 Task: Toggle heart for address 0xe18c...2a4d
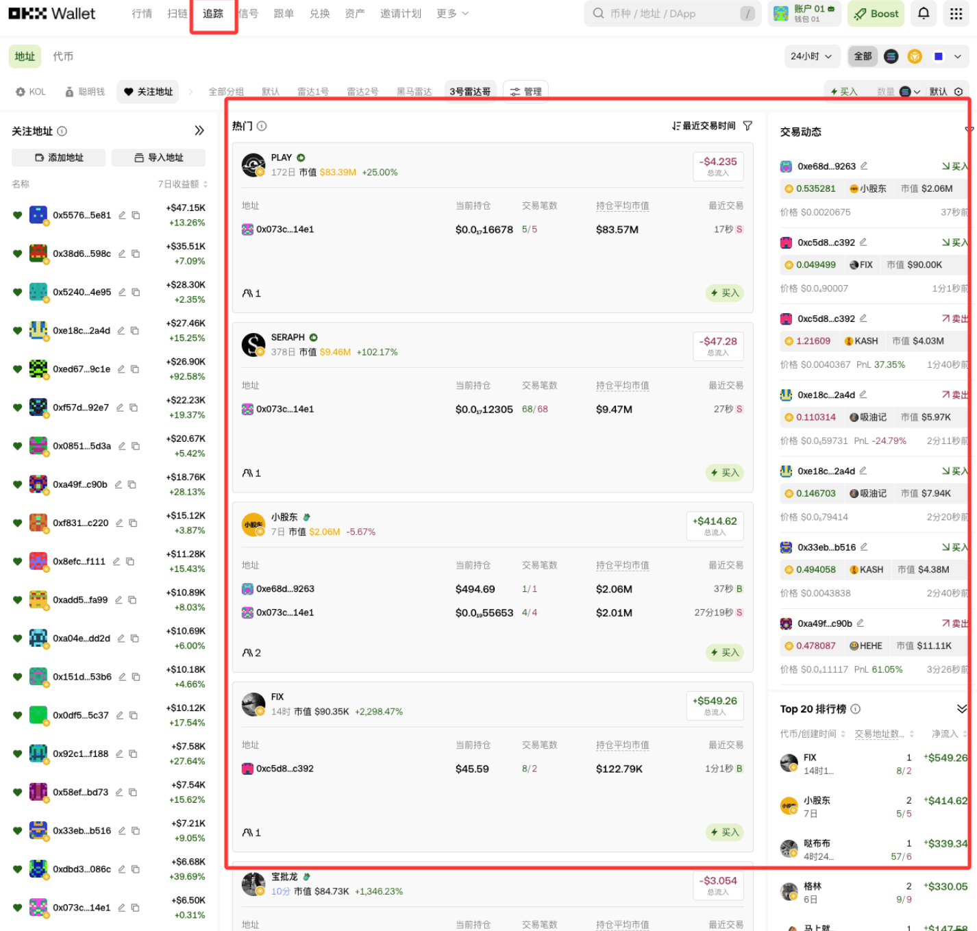point(18,330)
